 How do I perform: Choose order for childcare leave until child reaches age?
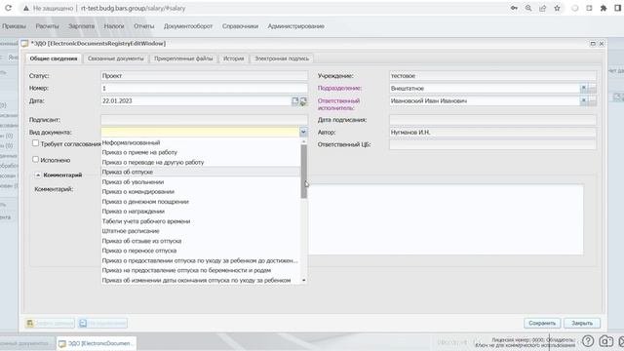201,260
